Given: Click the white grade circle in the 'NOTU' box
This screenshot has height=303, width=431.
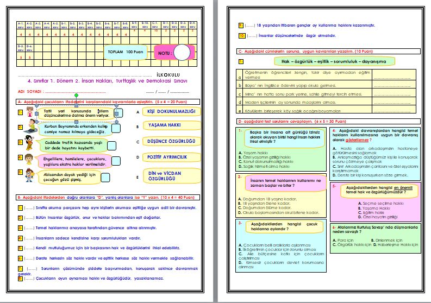Looking at the screenshot, I should 182,52.
